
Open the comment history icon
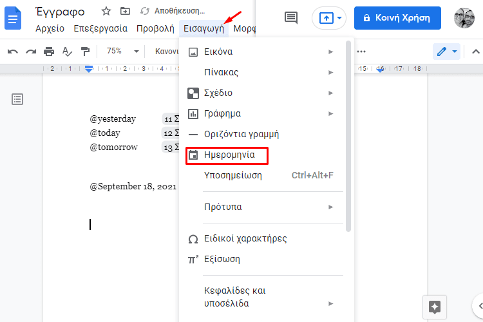[291, 18]
